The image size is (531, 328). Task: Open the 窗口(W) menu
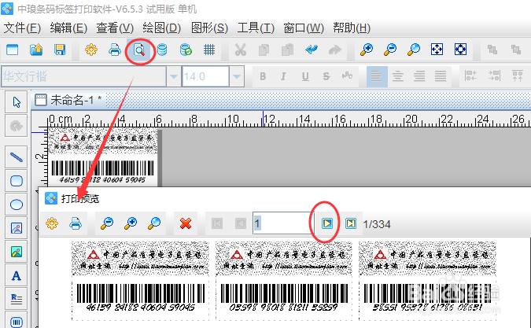coord(304,28)
